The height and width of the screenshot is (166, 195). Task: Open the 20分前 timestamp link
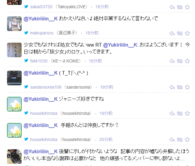pyautogui.click(x=106, y=140)
